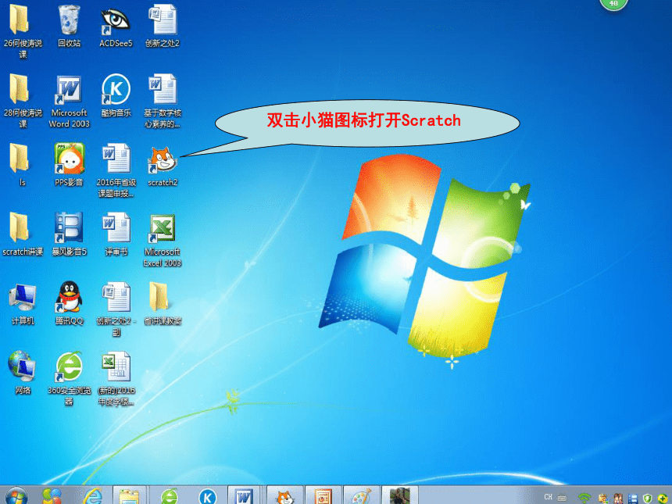
Task: Select the PPS影音 desktop shortcut
Action: (69, 159)
